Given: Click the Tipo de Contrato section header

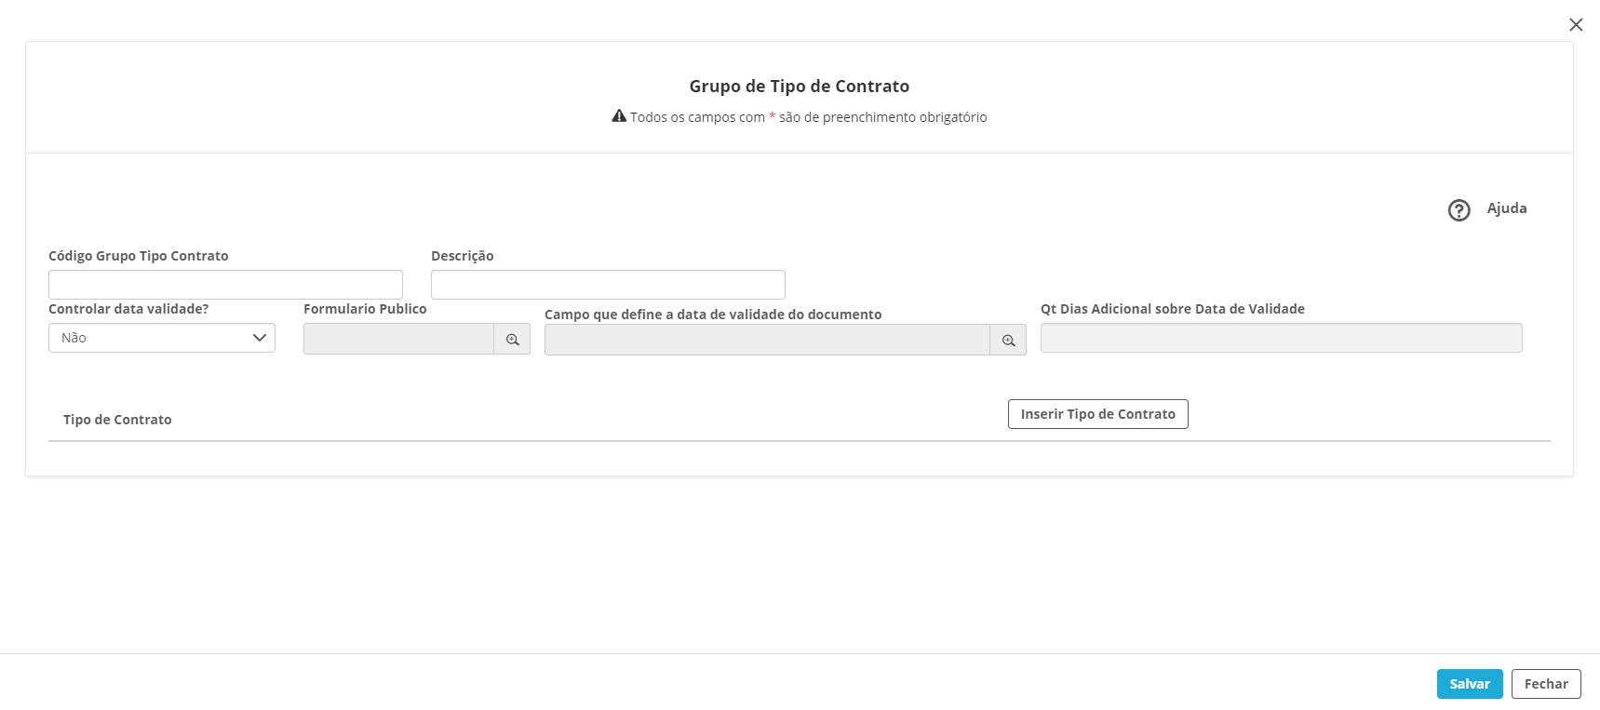Looking at the screenshot, I should click(x=117, y=420).
